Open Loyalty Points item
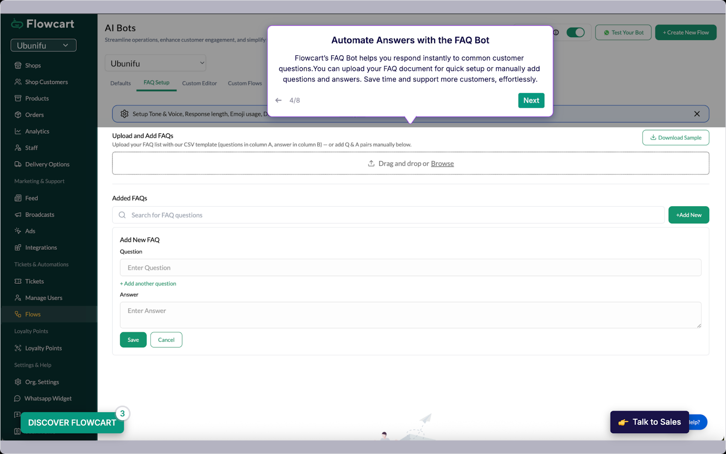 point(38,348)
